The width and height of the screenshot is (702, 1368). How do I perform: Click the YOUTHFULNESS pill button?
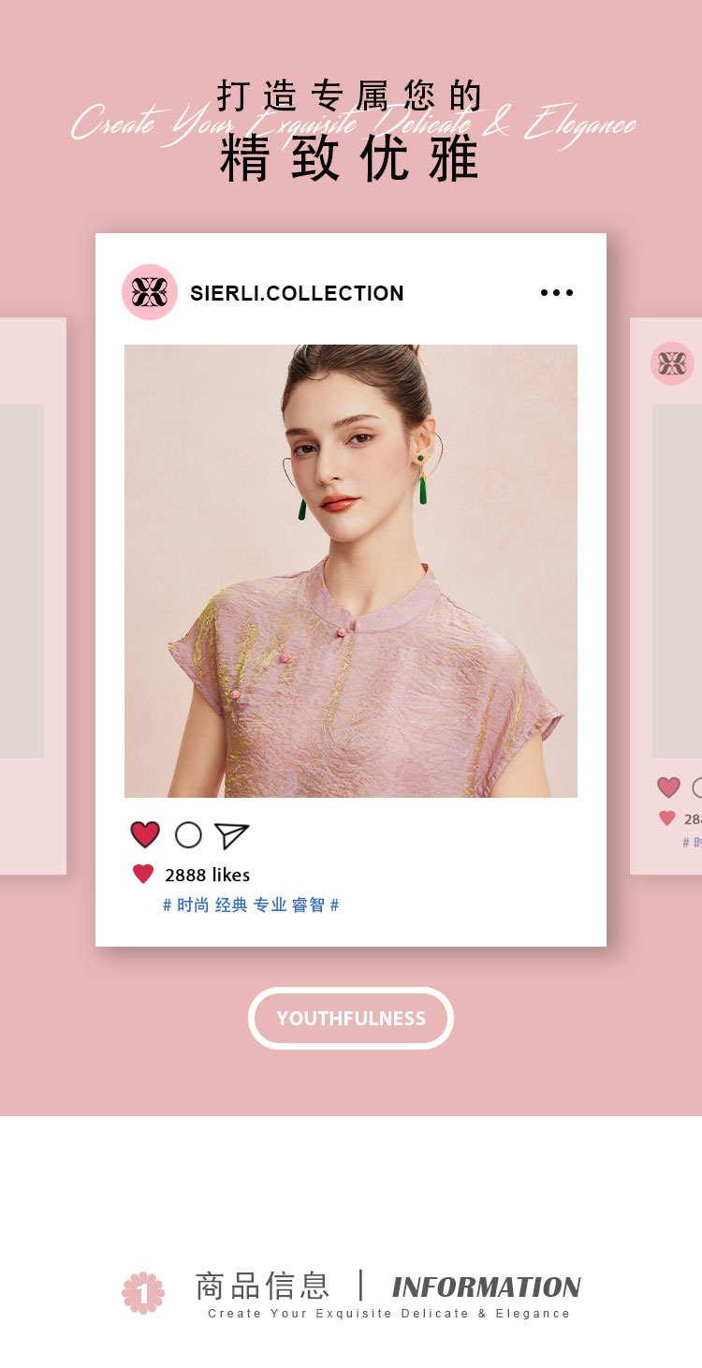351,1018
